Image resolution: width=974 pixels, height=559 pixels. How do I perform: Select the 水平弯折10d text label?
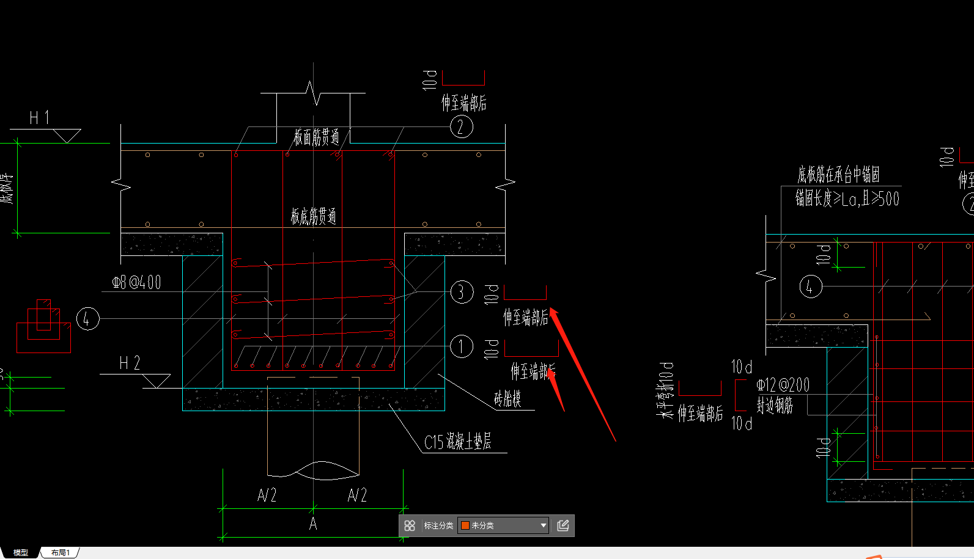click(665, 390)
